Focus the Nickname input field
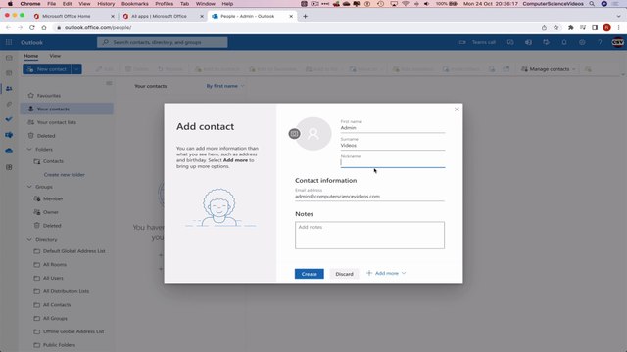The width and height of the screenshot is (627, 352). tap(392, 163)
